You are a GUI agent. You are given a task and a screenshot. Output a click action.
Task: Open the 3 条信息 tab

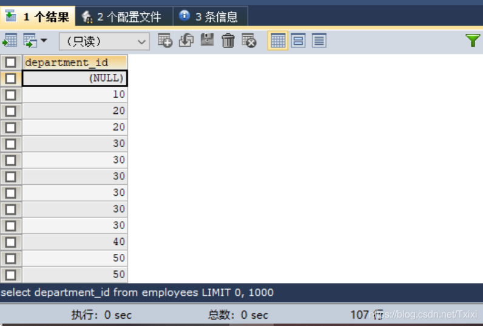click(211, 16)
